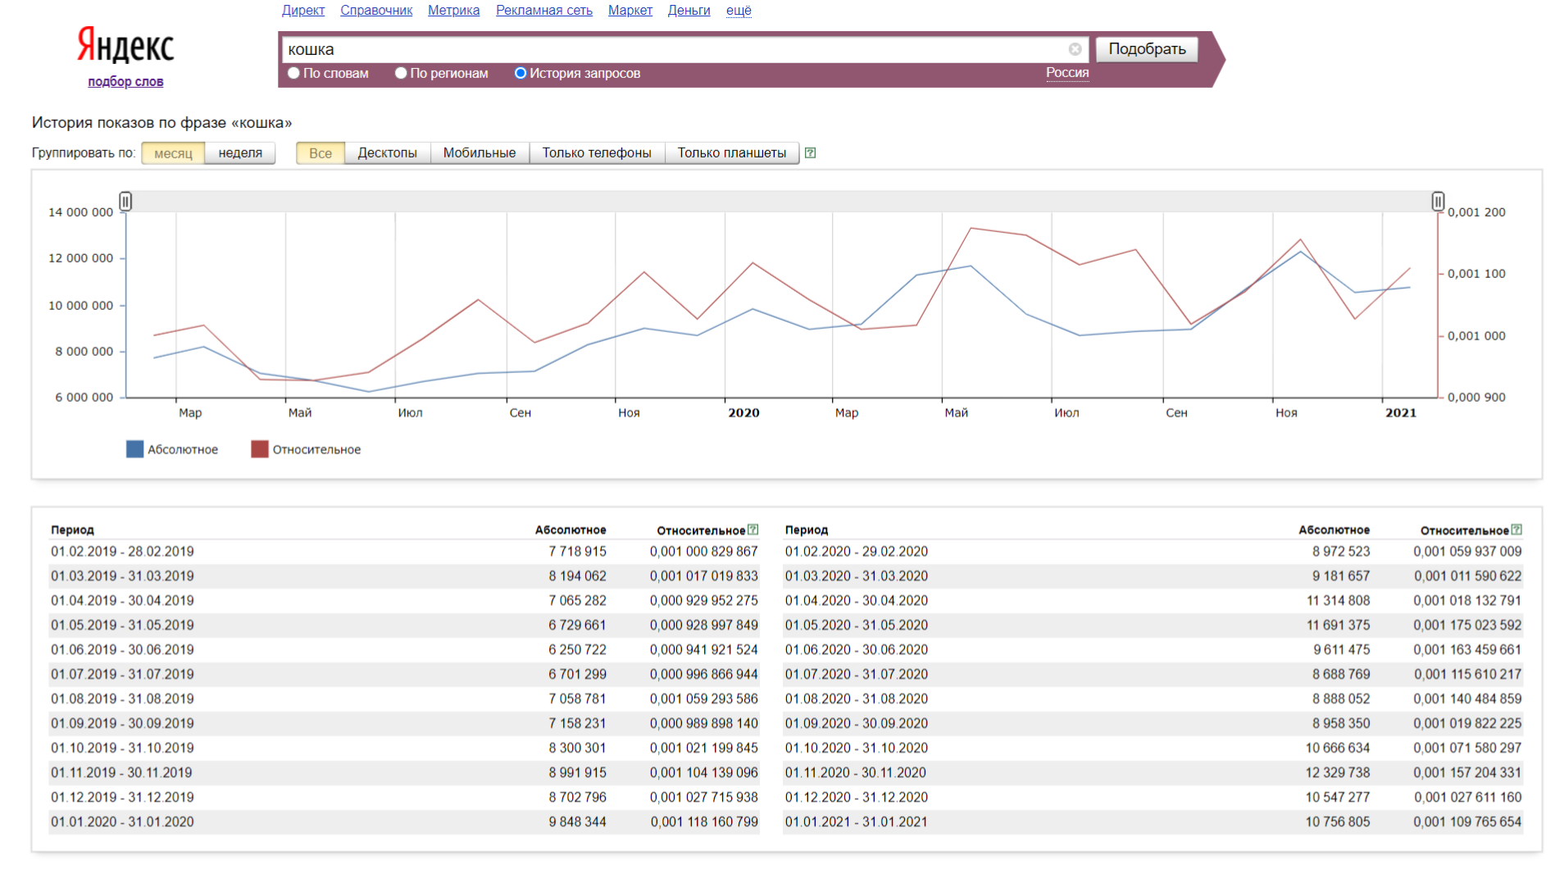Open help icon beside right table's Относительное header
Screen dimensions: 1555x874
[1516, 530]
